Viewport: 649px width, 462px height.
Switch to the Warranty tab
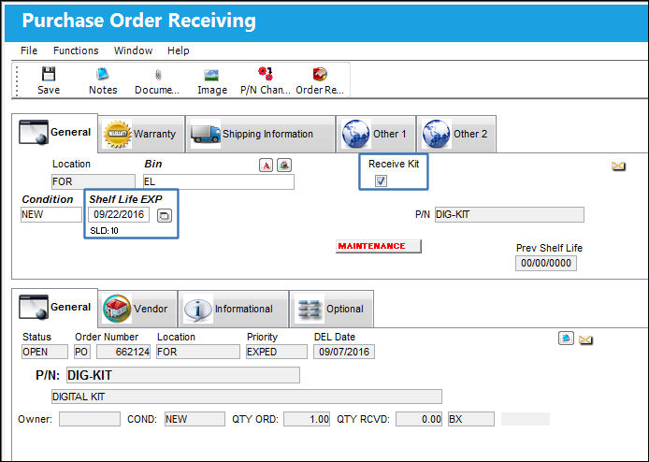coord(141,134)
